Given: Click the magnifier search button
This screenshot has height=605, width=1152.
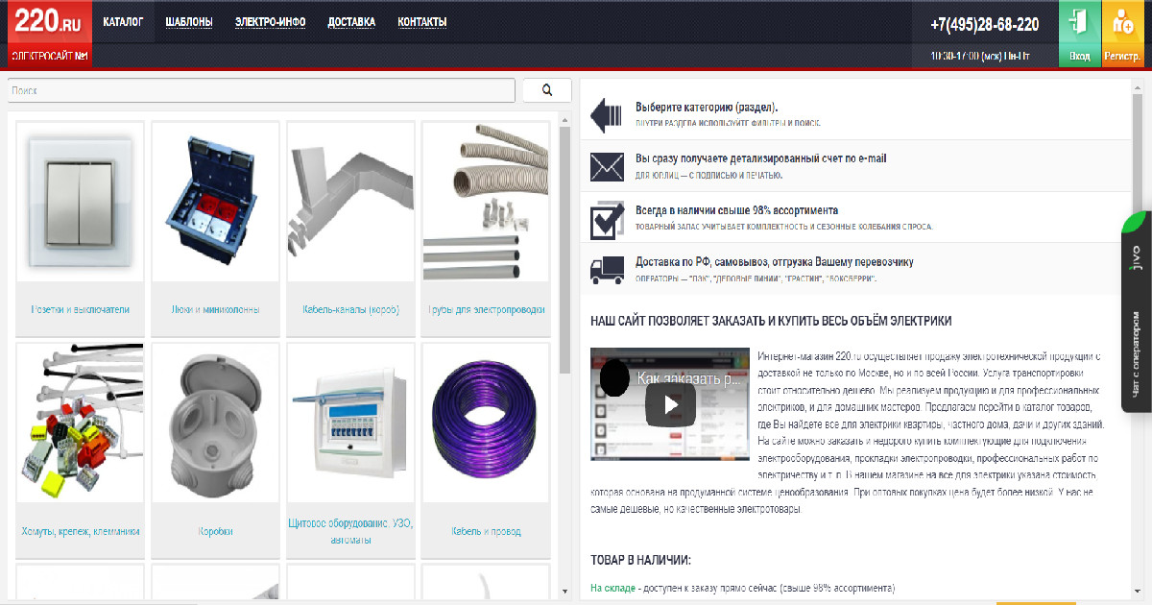Looking at the screenshot, I should tap(547, 90).
